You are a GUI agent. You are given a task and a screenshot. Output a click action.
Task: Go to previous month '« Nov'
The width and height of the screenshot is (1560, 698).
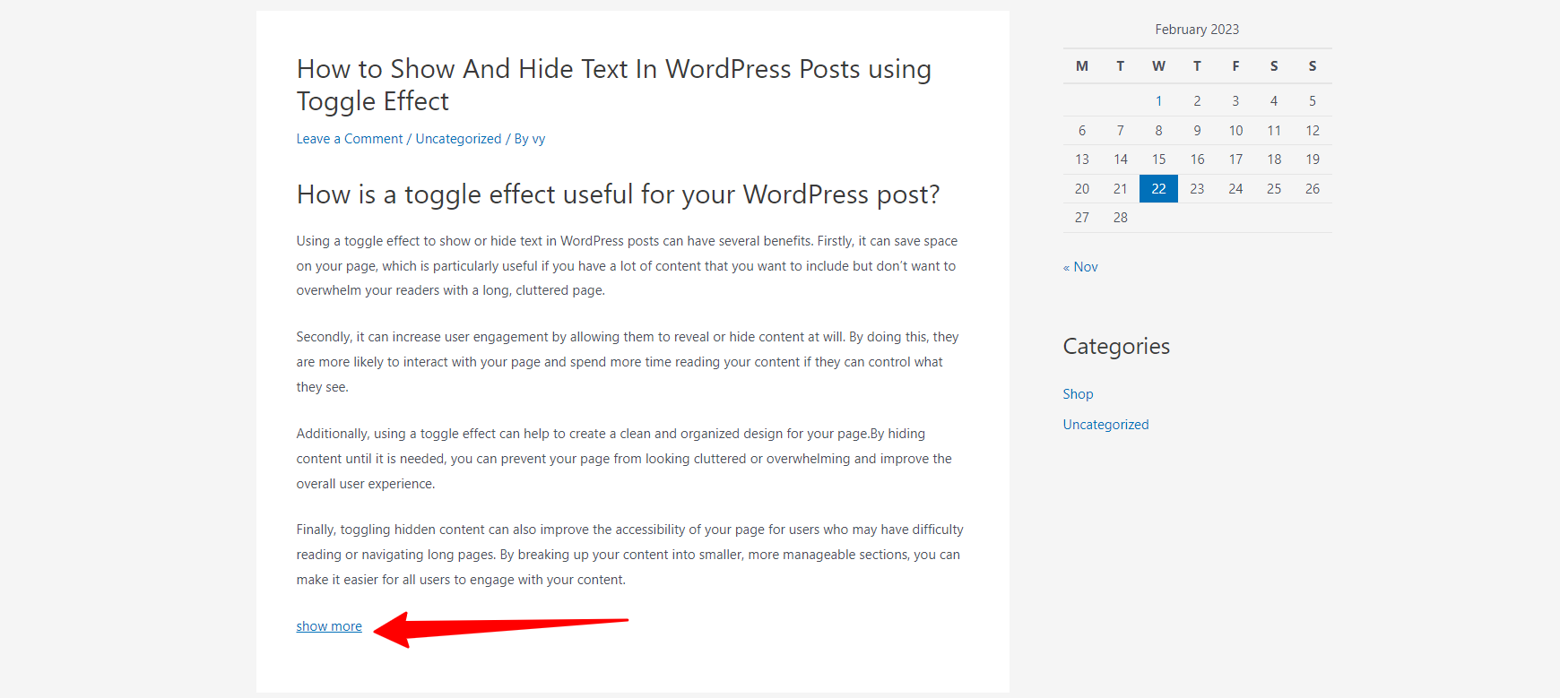1080,267
